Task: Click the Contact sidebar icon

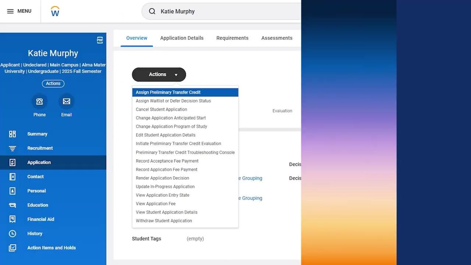Action: (13, 177)
